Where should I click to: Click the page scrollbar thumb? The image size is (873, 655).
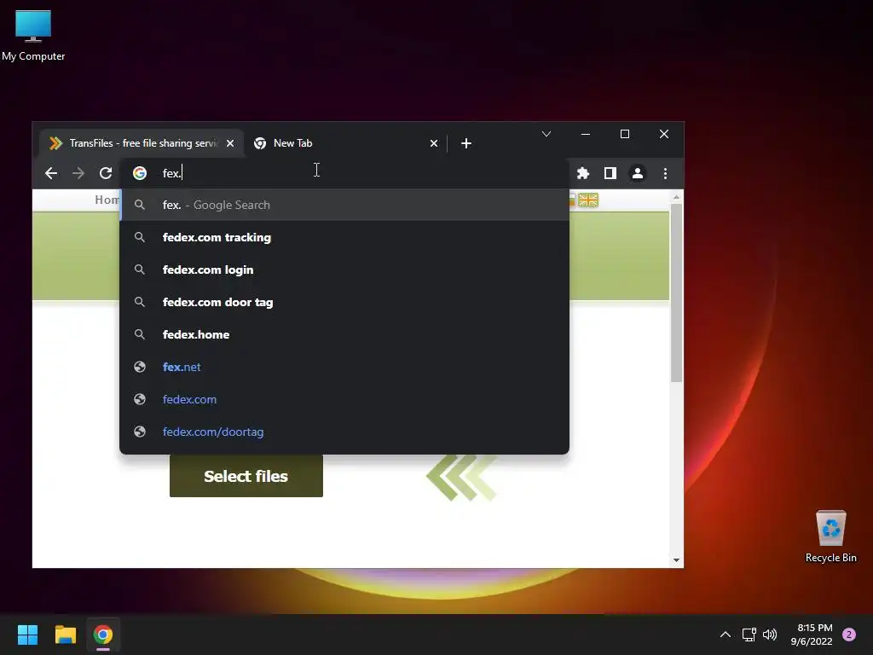coord(676,293)
